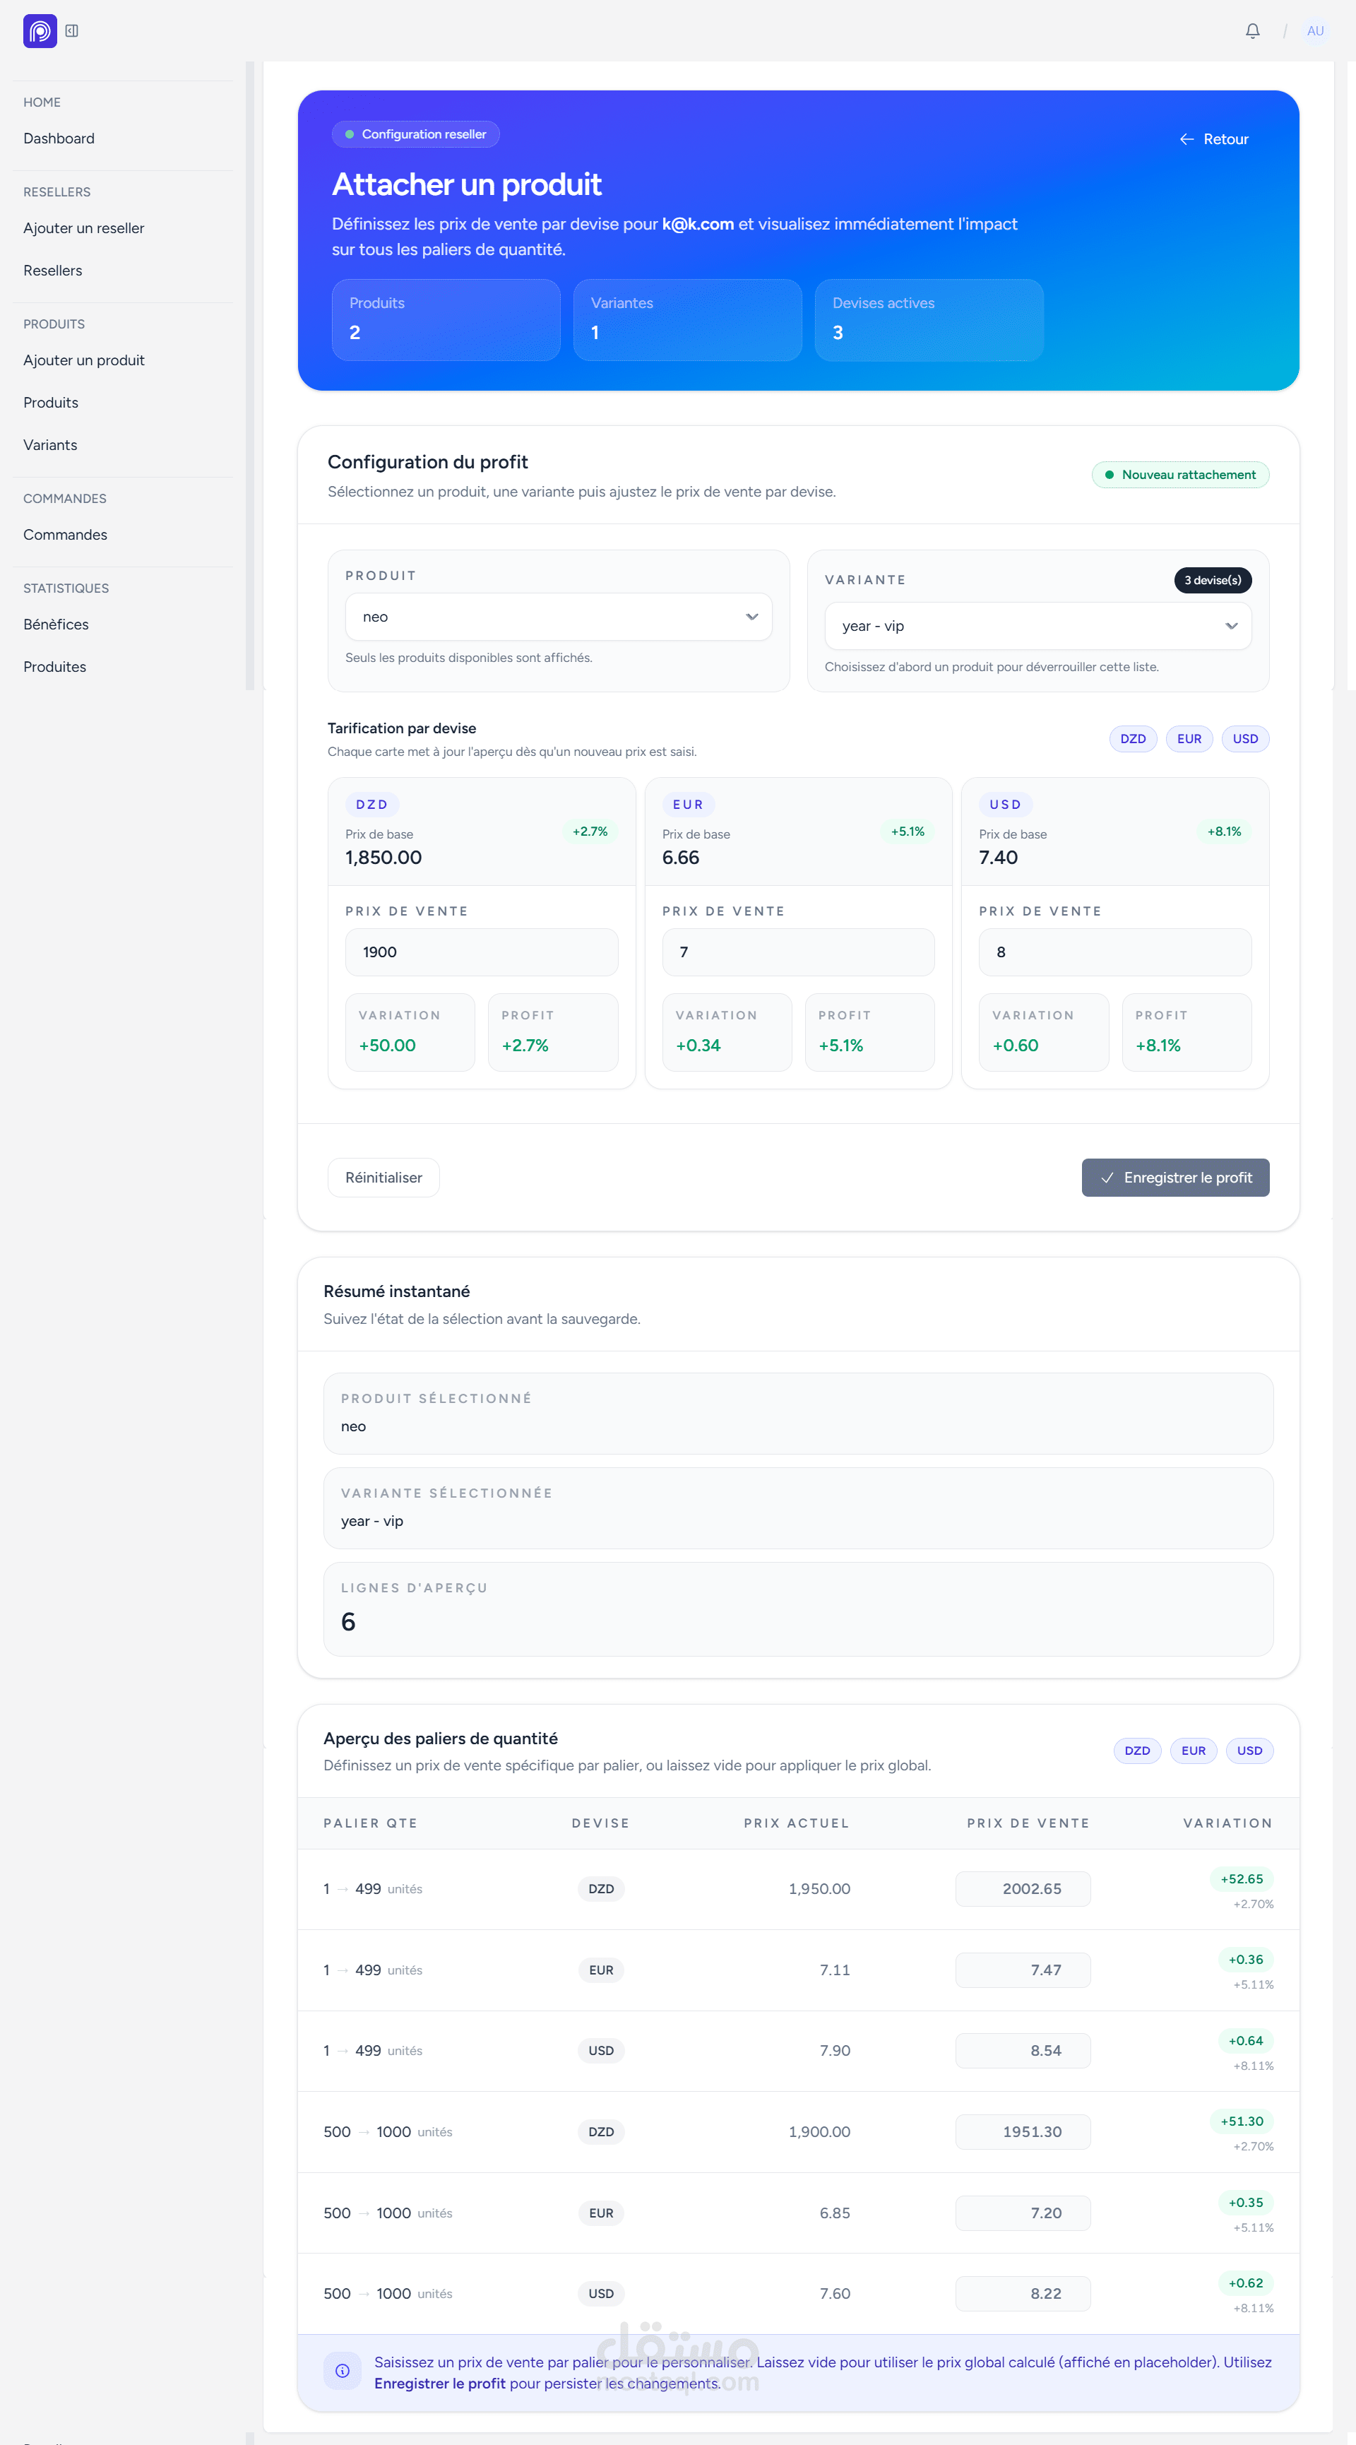Collapse the sidebar with the panel icon
Image resolution: width=1356 pixels, height=2445 pixels.
tap(72, 31)
